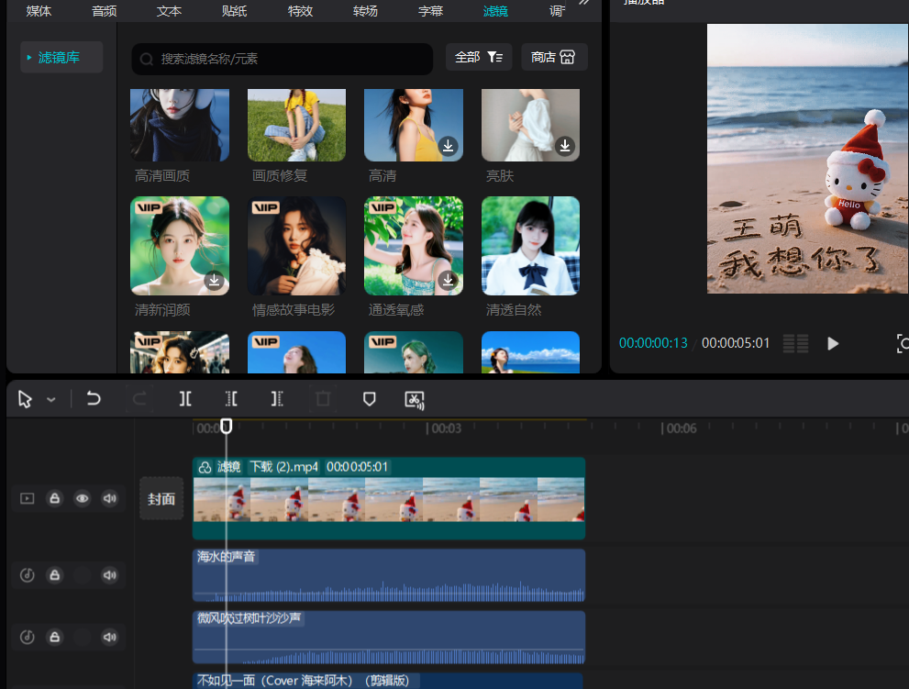Image resolution: width=909 pixels, height=689 pixels.
Task: Open the 媒体 tab
Action: [39, 10]
